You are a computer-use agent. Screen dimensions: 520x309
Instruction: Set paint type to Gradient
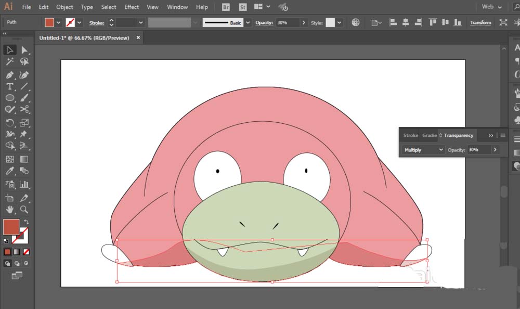[17, 252]
